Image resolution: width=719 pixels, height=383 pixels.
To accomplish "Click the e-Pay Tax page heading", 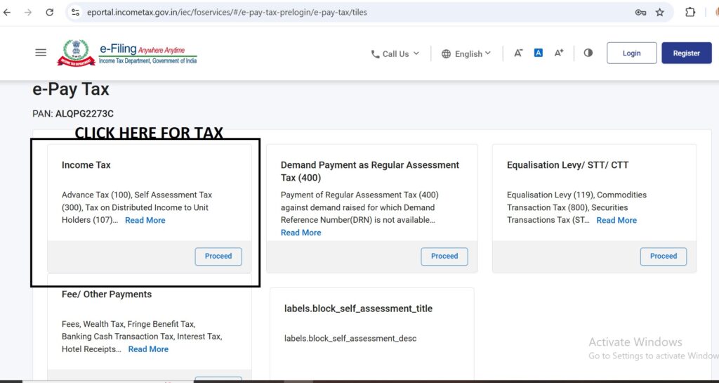I will pyautogui.click(x=71, y=89).
